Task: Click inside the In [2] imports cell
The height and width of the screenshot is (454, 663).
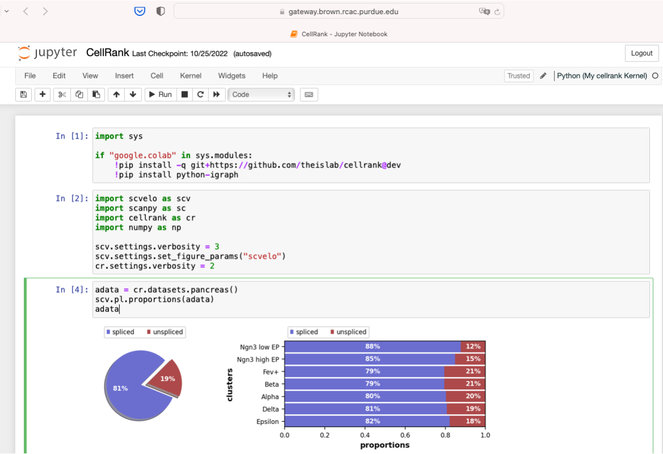Action: pyautogui.click(x=371, y=232)
